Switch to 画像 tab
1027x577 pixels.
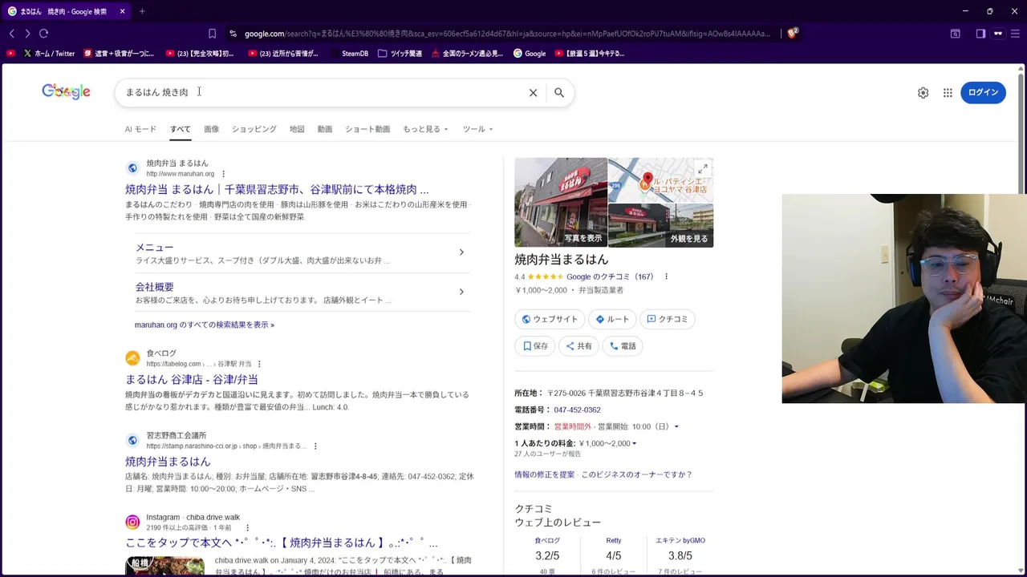[x=211, y=129]
